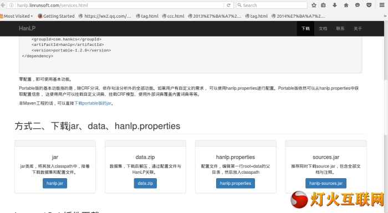Image resolution: width=388 pixels, height=213 pixels.
Task: Open the ccc.html bookmark
Action: pos(173,16)
